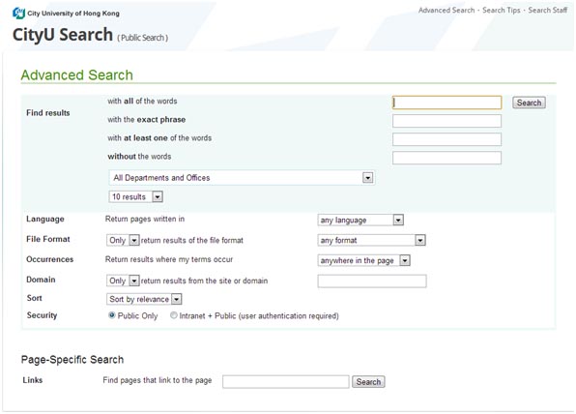Select Intranet + Public security option
Screen dimensions: 576x414
pos(173,315)
